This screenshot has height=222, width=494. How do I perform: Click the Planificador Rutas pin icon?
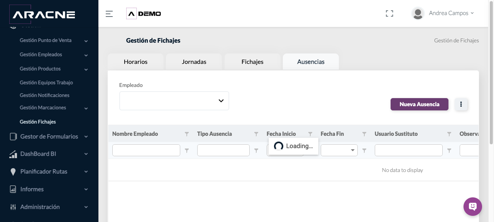(13, 172)
